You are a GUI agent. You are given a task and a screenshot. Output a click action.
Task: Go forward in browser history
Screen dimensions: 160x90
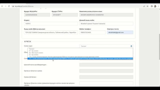(5, 6)
